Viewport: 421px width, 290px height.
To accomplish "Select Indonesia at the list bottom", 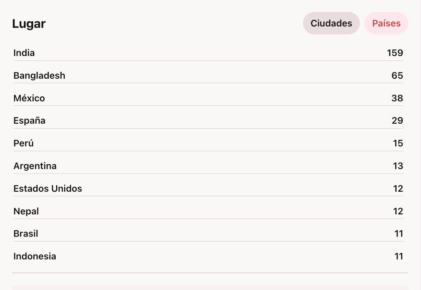I will point(35,256).
